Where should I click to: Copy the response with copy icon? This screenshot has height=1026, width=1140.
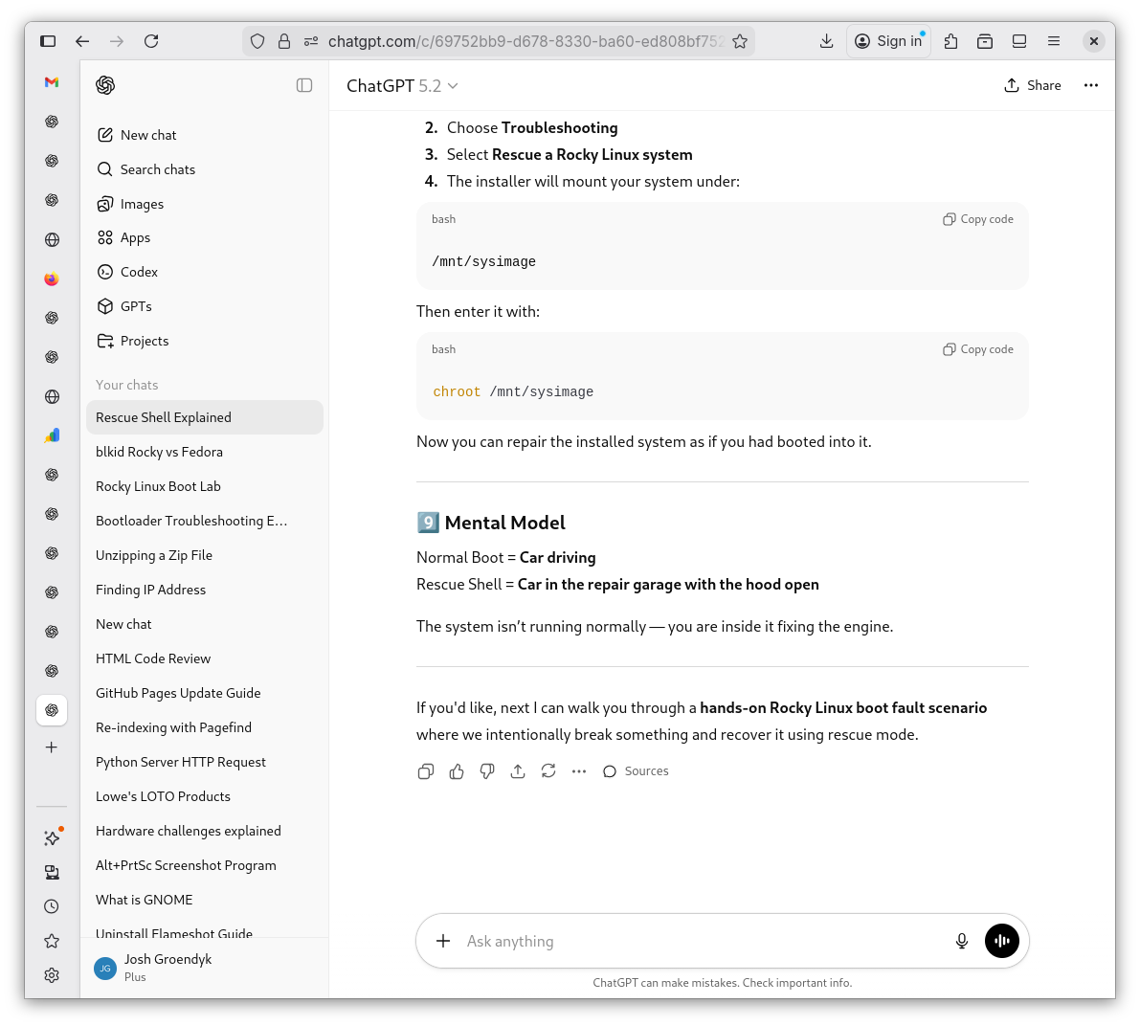(x=426, y=771)
